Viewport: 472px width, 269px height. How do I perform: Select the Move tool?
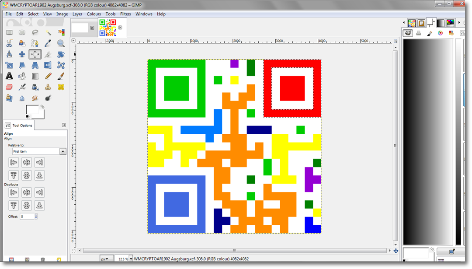pyautogui.click(x=22, y=54)
